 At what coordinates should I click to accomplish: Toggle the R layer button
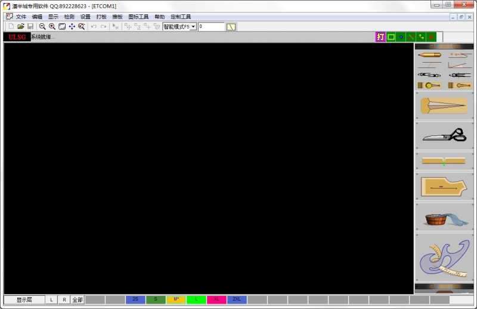point(64,299)
